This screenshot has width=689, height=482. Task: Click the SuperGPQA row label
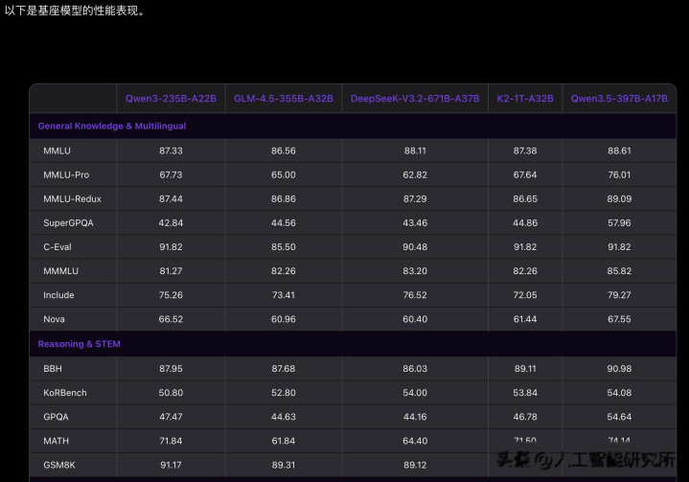(x=69, y=222)
